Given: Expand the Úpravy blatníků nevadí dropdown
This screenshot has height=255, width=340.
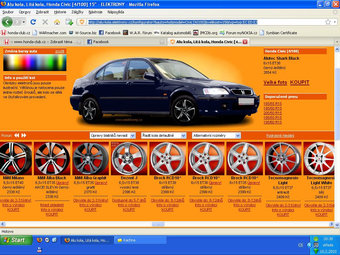Looking at the screenshot, I should coord(113,135).
